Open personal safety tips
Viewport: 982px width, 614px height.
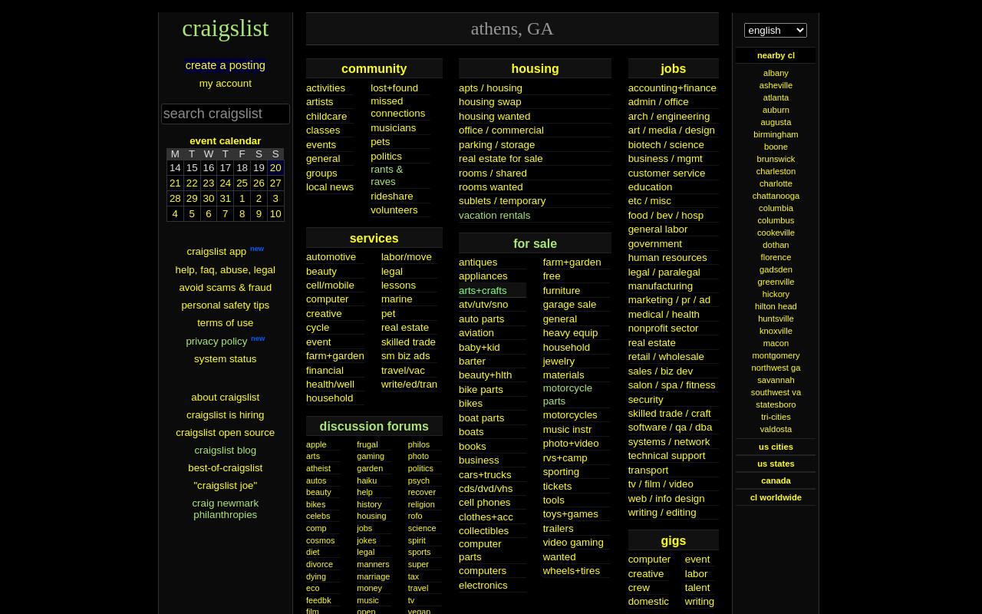pos(225,305)
